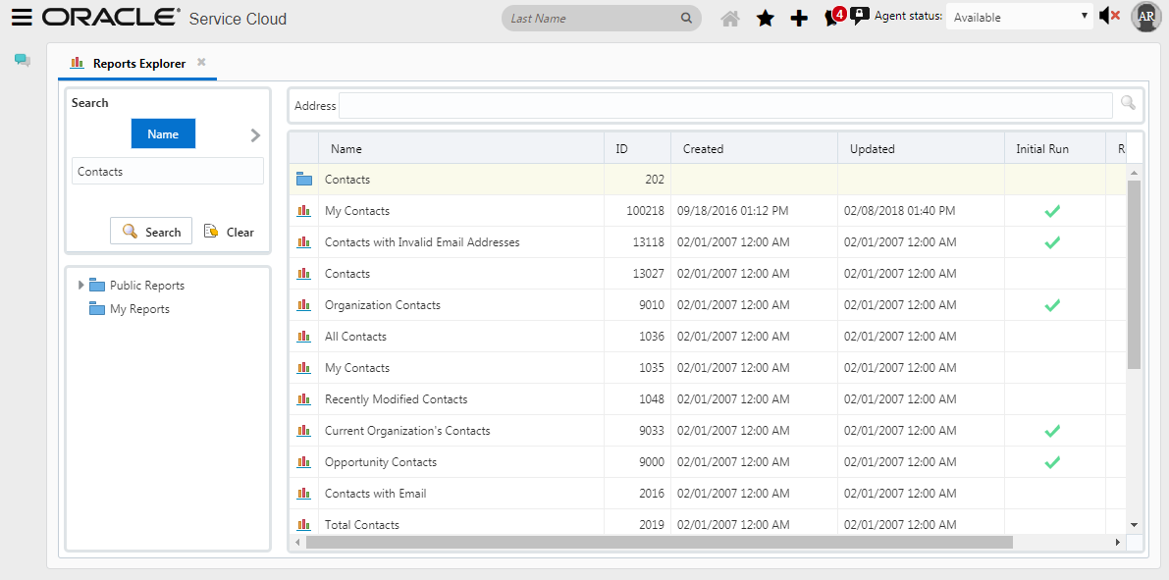
Task: Click report icon for Opportunity Contacts
Action: pyautogui.click(x=303, y=461)
